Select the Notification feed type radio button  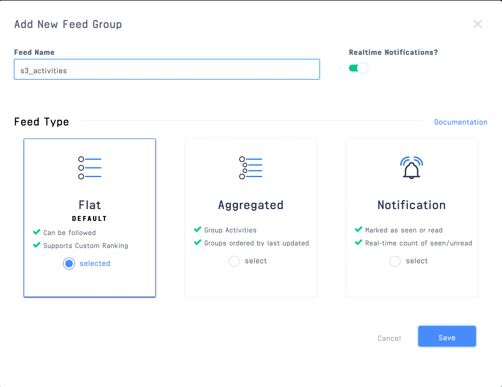coord(395,261)
